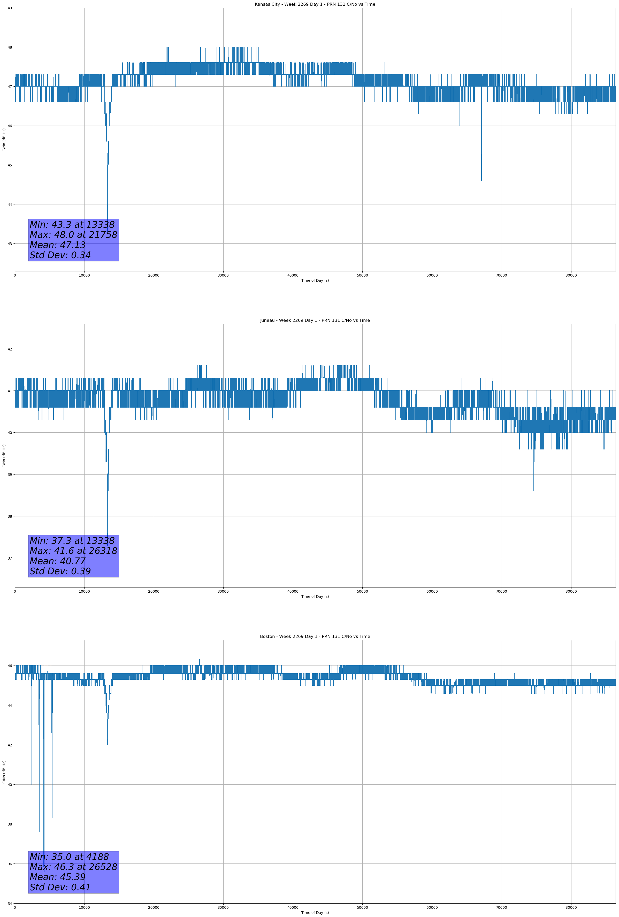Click the Kansas City Time of Day axis label
The image size is (619, 917).
pyautogui.click(x=315, y=280)
